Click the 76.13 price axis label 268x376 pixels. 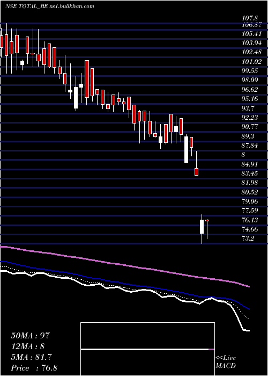click(x=250, y=220)
